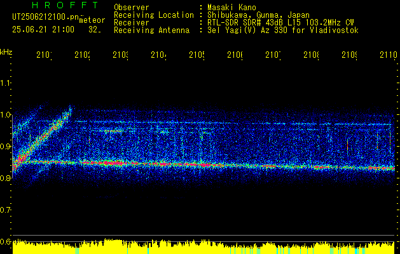Click the yellow signal level bar graph

pyautogui.click(x=203, y=246)
